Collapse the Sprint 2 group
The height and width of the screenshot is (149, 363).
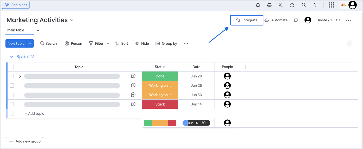coord(11,57)
